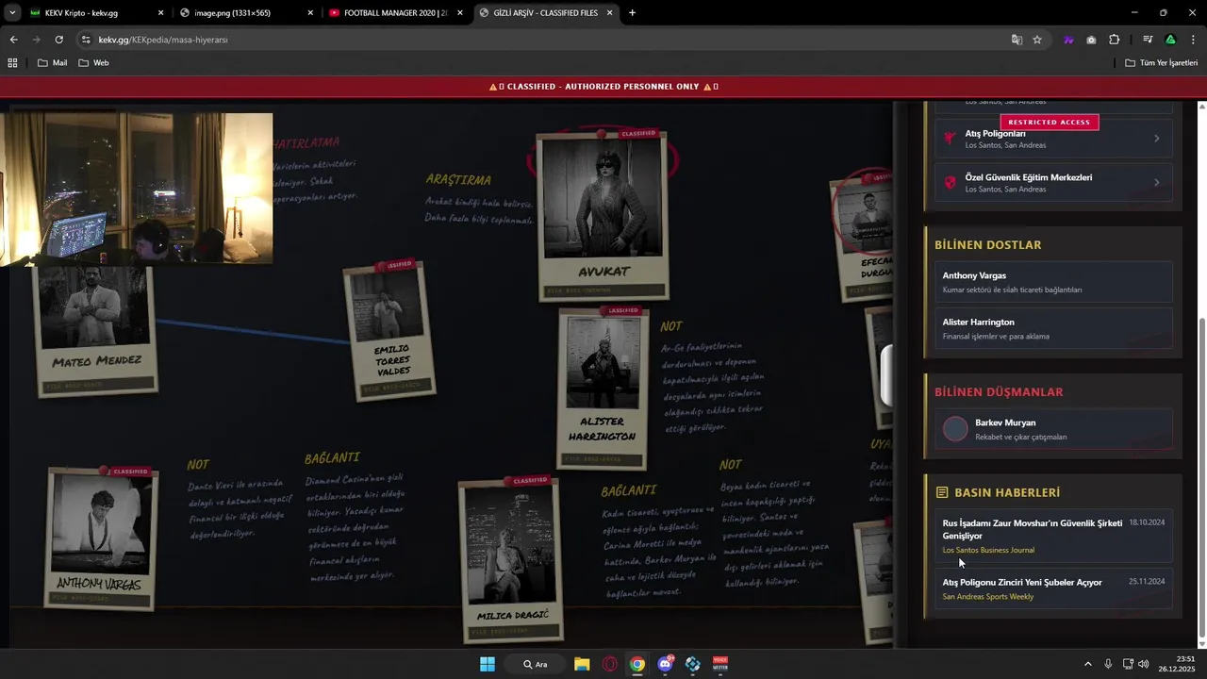Click the address bar URL field
Image resolution: width=1207 pixels, height=679 pixels.
547,40
